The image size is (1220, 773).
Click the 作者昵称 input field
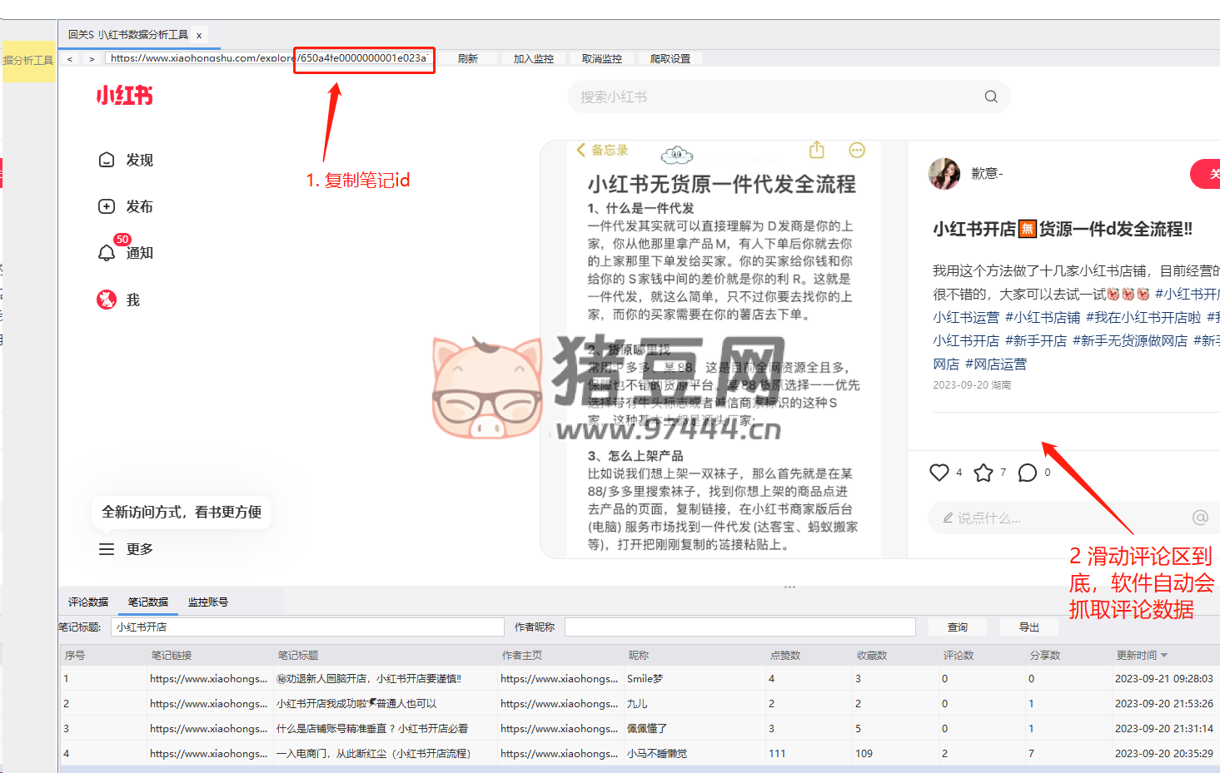[x=739, y=627]
